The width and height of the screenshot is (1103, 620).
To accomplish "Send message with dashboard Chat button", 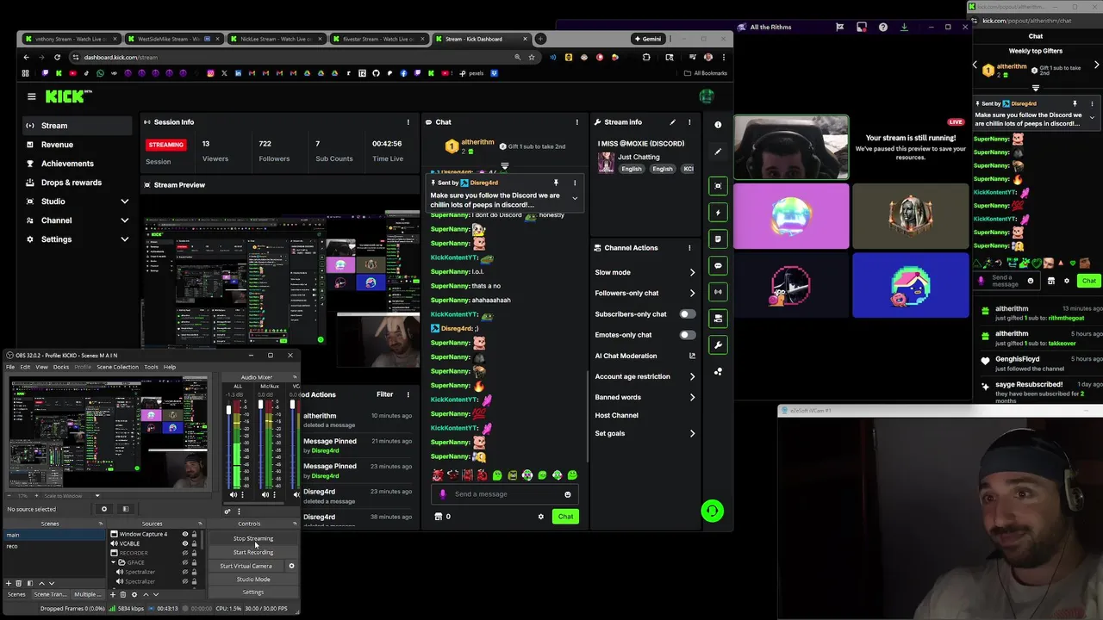I will coord(565,517).
